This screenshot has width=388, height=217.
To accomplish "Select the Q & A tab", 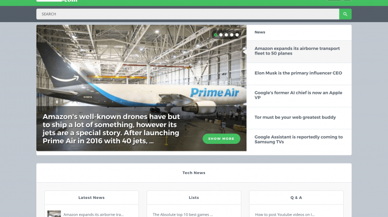I will coord(296,198).
